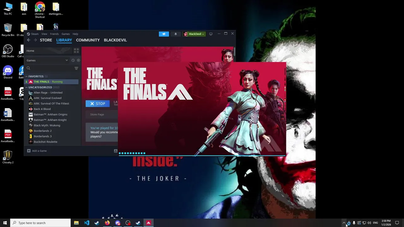Go forward with the Steam forward arrow
Image resolution: width=404 pixels, height=227 pixels.
tap(35, 40)
